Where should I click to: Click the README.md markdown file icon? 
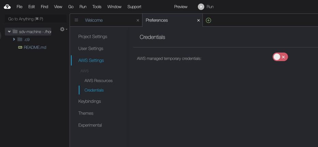20,47
